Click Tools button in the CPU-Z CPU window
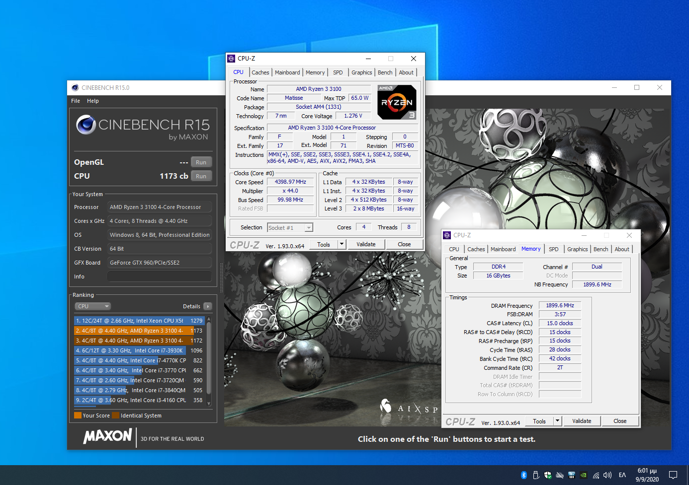The height and width of the screenshot is (485, 689). 324,244
